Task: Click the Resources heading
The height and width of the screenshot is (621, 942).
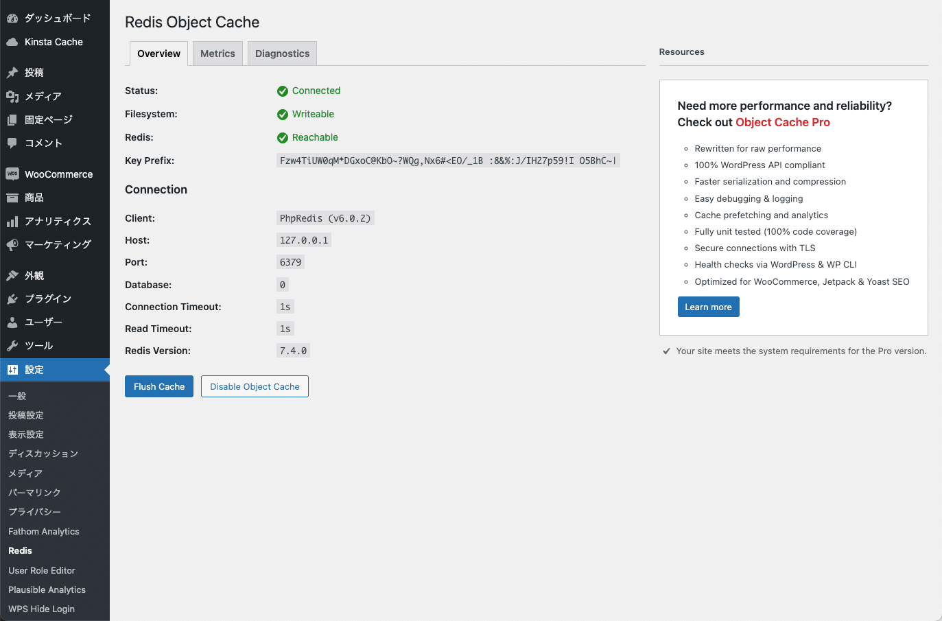Action: [681, 52]
